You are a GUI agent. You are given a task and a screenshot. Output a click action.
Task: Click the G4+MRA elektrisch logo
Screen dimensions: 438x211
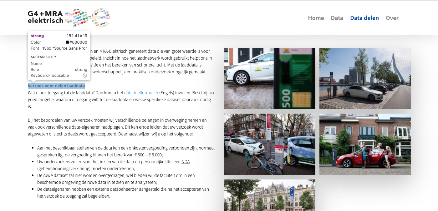point(45,17)
